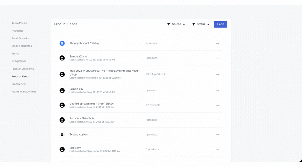The width and height of the screenshot is (302, 167).
Task: Open more options for Sleek.csv
Action: tap(218, 149)
